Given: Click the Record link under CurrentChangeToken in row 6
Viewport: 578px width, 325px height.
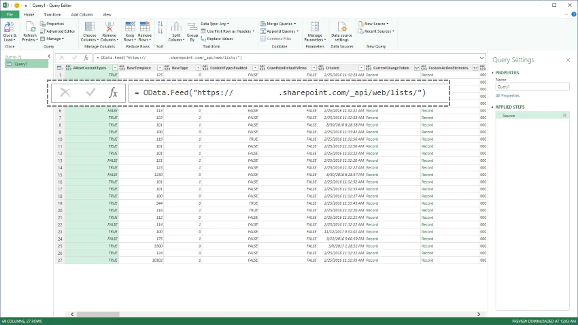Looking at the screenshot, I should click(372, 111).
